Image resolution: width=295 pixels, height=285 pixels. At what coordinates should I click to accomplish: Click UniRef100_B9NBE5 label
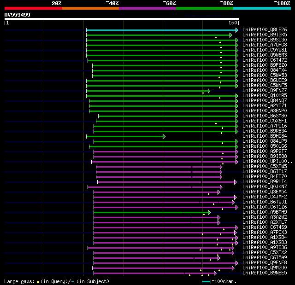(x=265, y=273)
